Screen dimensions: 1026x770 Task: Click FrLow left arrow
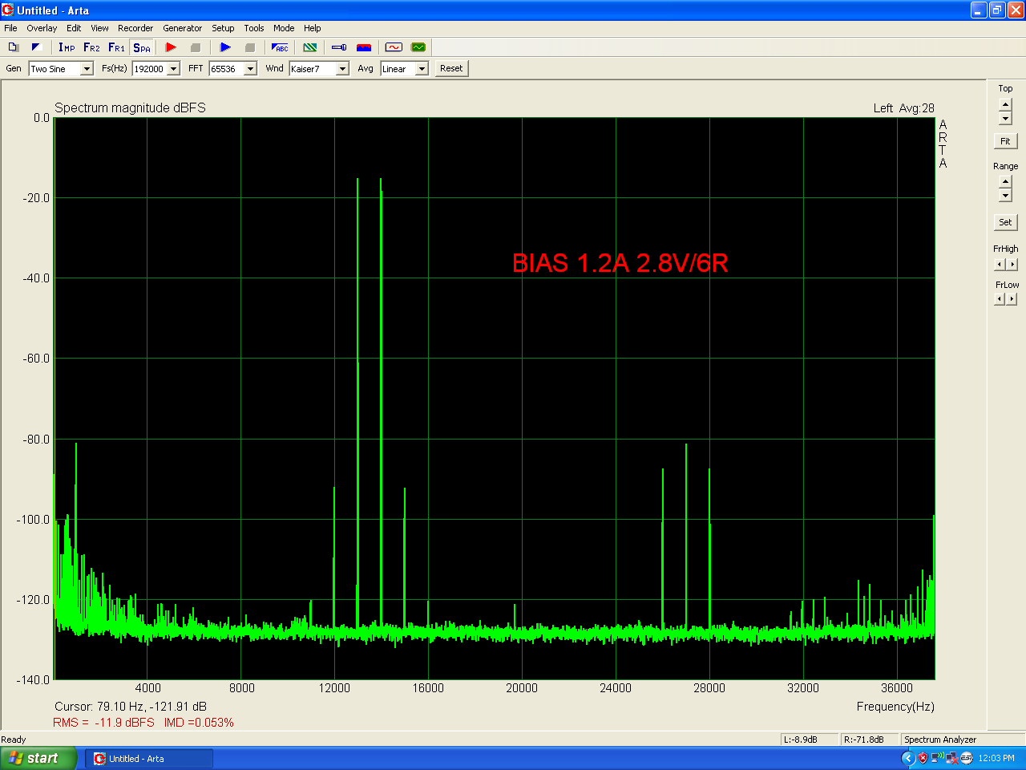1000,299
